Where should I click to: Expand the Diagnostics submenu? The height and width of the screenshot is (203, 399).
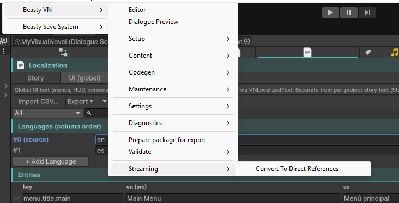[172, 123]
